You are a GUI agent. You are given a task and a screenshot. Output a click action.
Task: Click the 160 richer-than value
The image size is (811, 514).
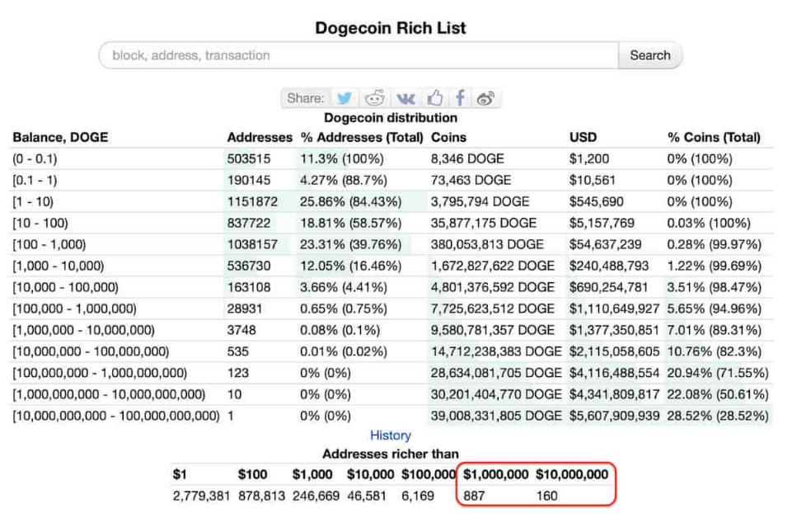point(546,496)
